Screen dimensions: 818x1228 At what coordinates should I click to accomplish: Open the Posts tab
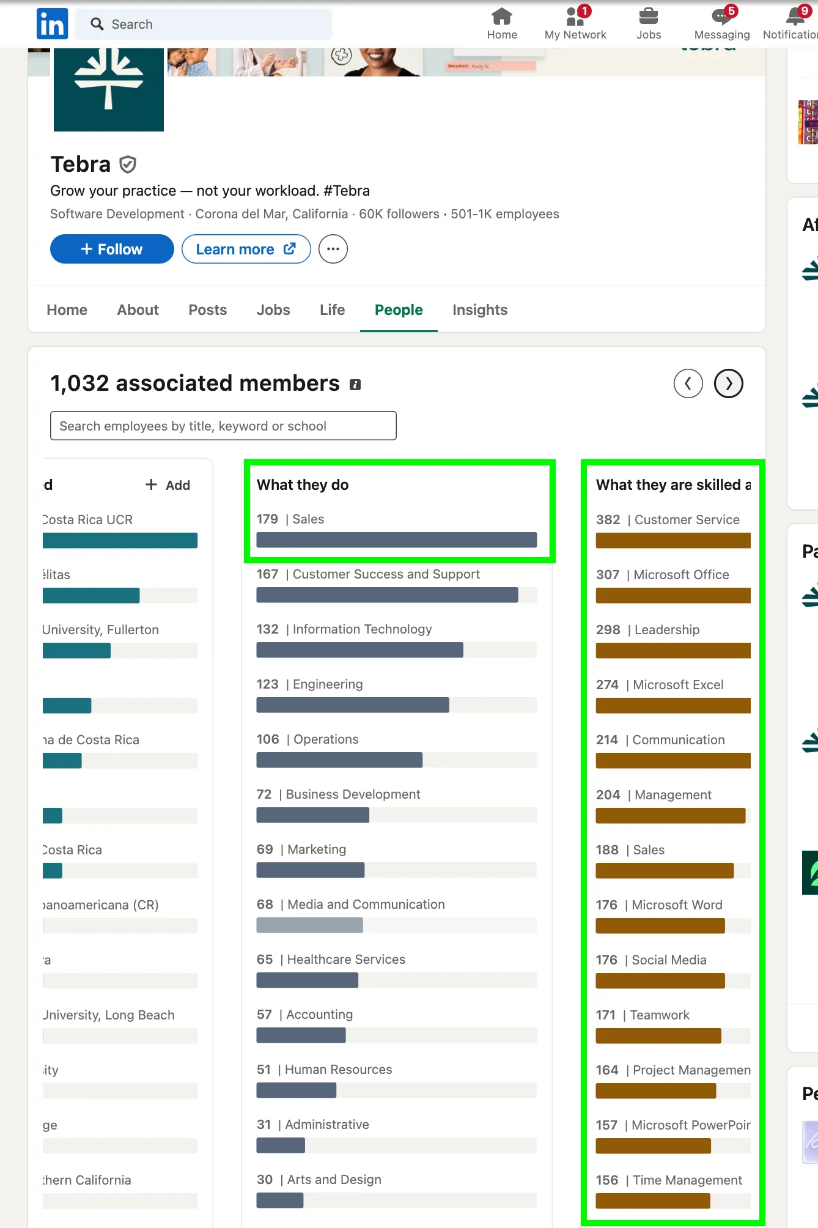click(x=208, y=310)
